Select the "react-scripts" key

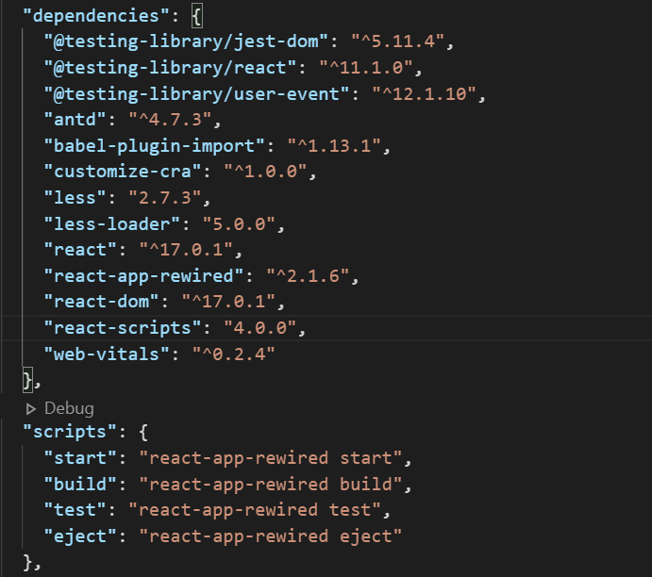tap(123, 328)
